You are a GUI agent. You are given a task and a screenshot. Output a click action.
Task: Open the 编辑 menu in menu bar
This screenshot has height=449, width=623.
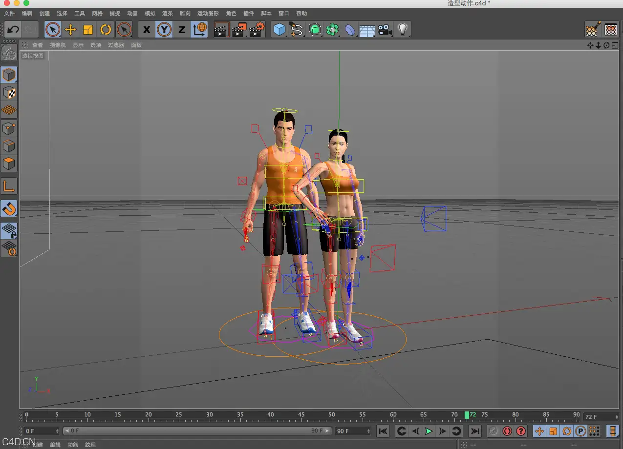pyautogui.click(x=27, y=14)
